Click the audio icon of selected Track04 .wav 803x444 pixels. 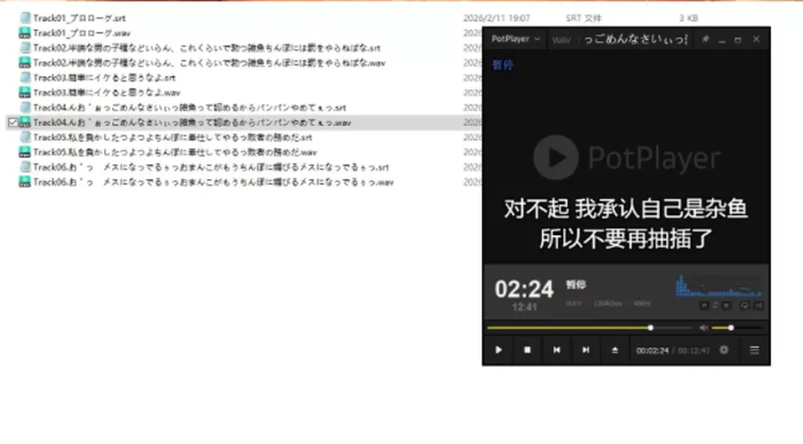pyautogui.click(x=24, y=122)
